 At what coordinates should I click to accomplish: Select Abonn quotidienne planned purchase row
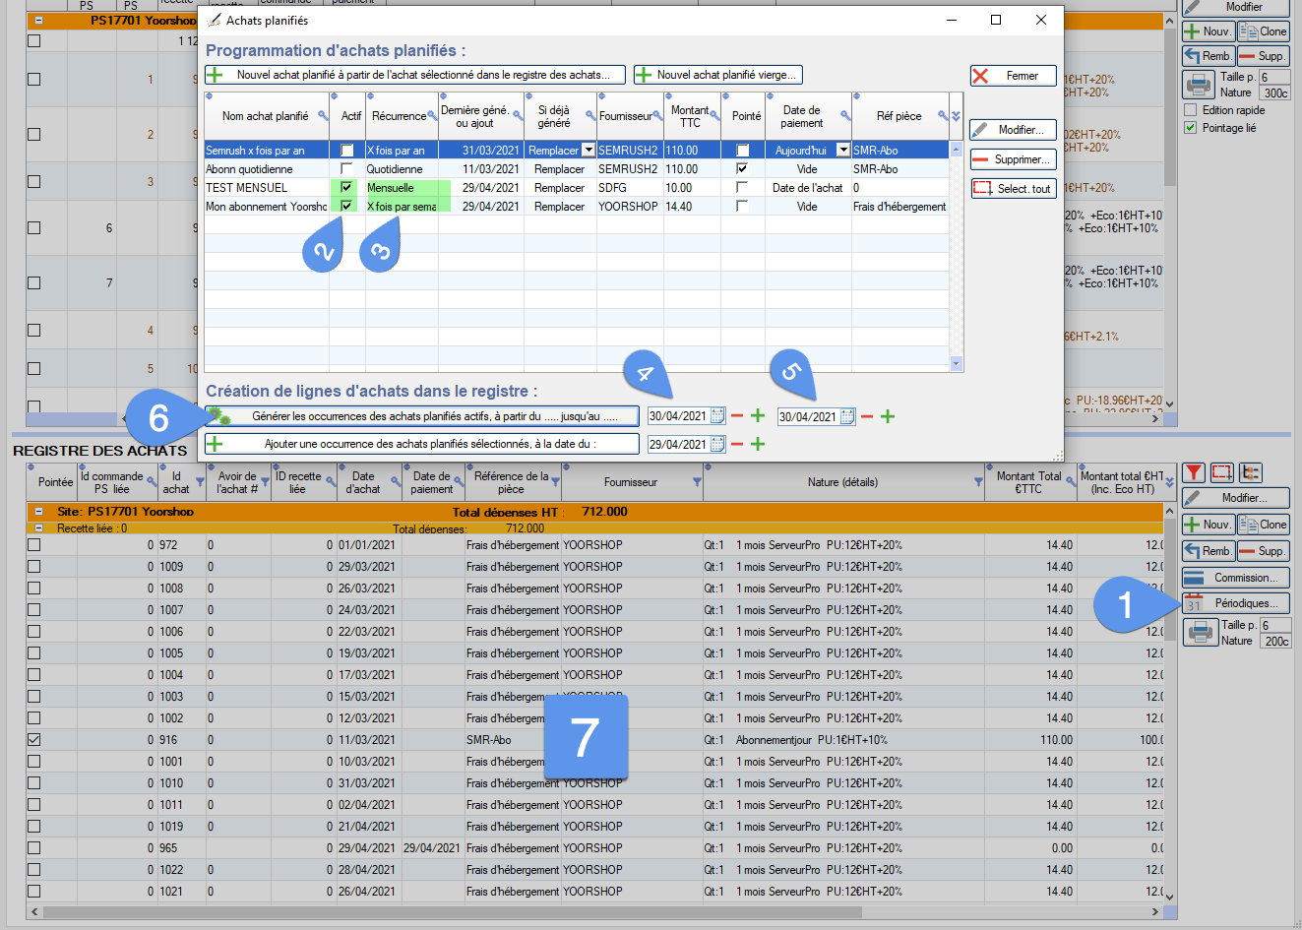tap(576, 169)
